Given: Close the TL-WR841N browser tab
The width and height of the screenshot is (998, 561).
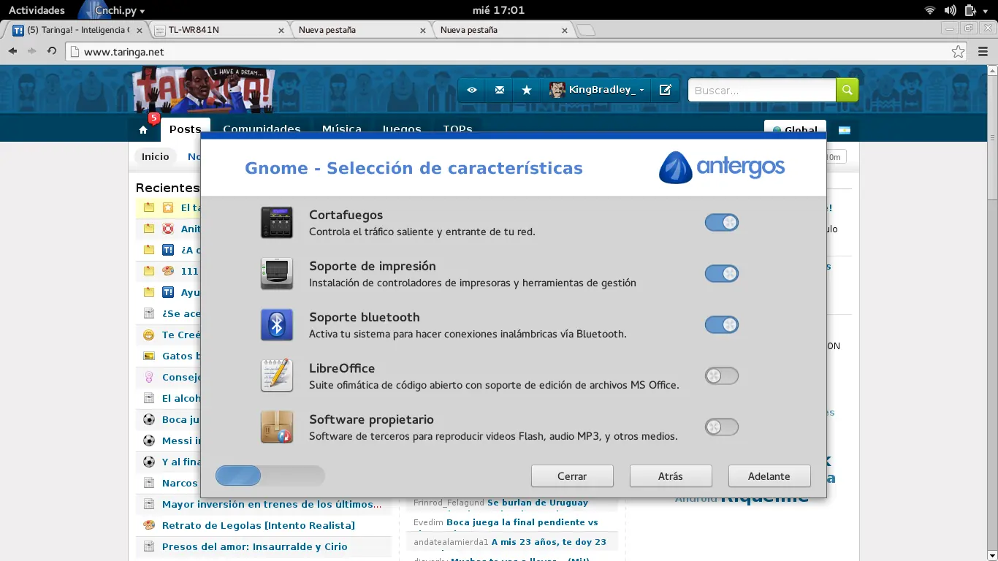Looking at the screenshot, I should click(x=281, y=31).
